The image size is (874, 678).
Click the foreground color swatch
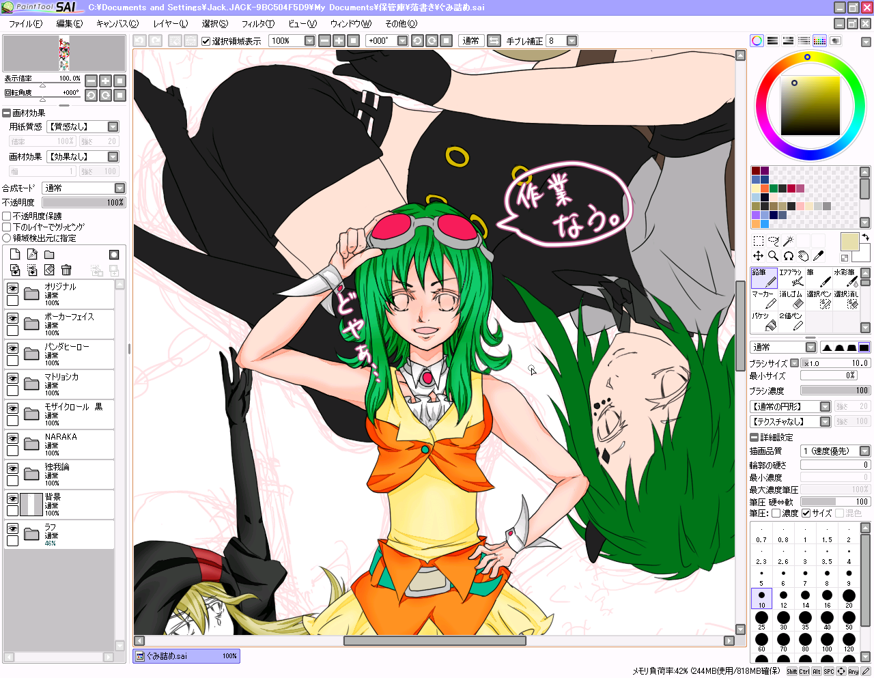point(850,242)
